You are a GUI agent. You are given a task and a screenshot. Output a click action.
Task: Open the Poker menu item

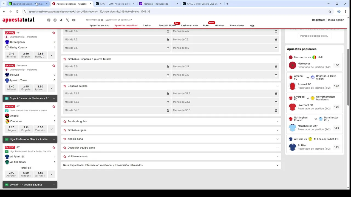tap(206, 25)
